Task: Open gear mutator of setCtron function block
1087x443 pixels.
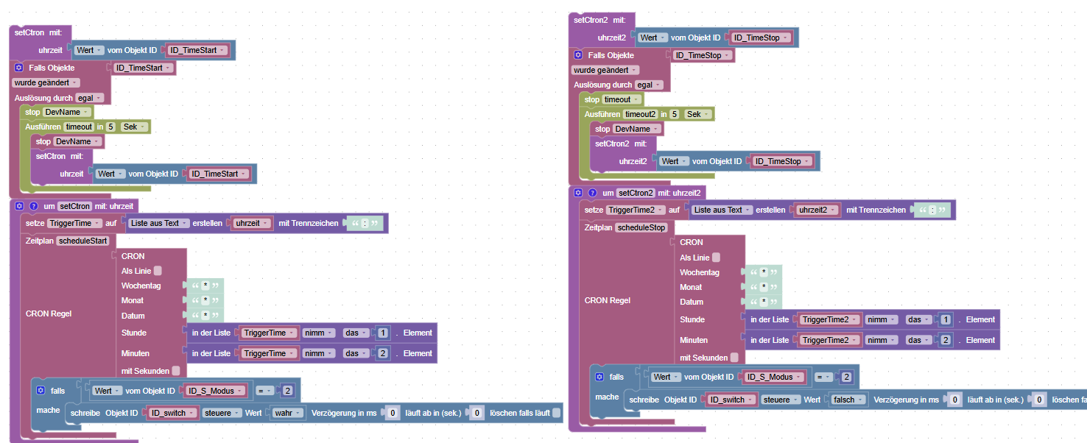Action: point(19,206)
